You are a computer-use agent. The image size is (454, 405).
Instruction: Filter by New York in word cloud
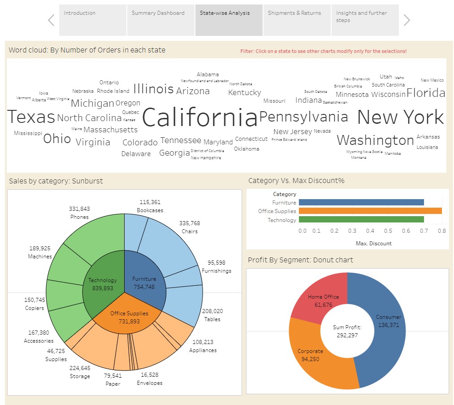(x=400, y=118)
